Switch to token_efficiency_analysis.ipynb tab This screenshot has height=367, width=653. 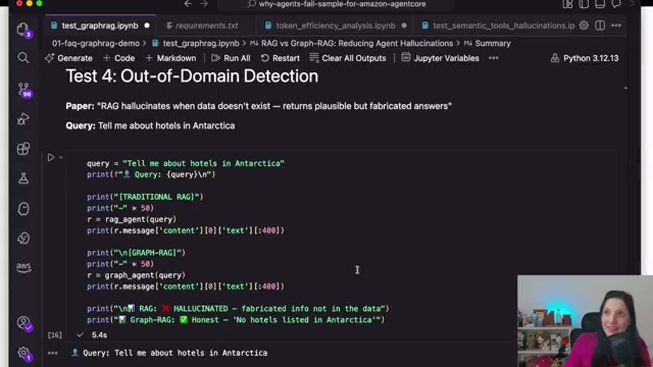point(335,25)
